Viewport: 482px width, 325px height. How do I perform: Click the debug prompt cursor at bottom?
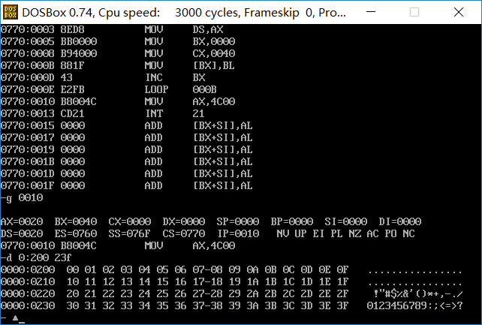pyautogui.click(x=22, y=321)
